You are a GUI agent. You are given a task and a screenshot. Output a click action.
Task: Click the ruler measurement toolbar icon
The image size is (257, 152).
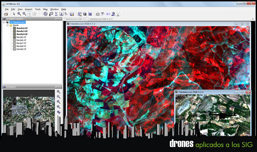tap(98, 14)
